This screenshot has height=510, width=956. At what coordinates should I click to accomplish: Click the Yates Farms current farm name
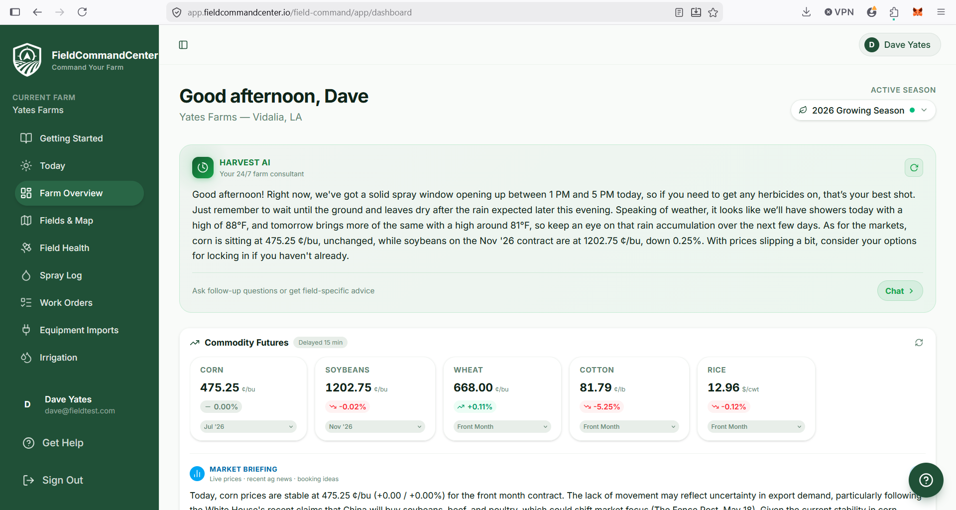pos(38,110)
